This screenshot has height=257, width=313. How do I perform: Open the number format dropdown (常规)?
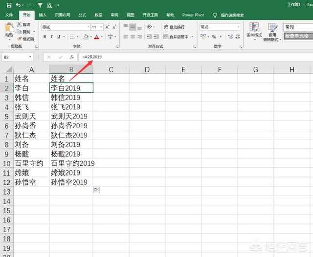click(239, 27)
